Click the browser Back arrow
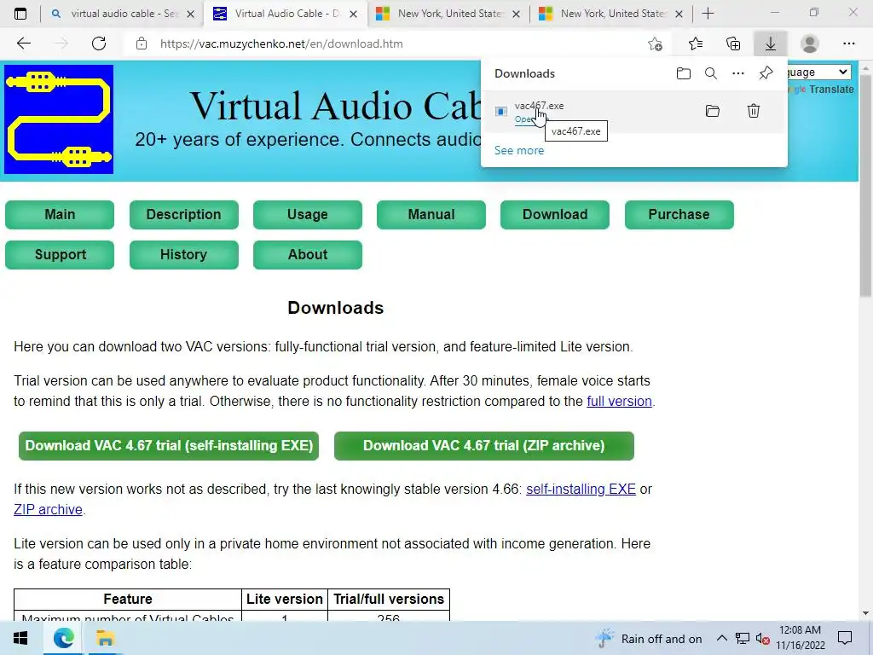873x655 pixels. pos(23,43)
